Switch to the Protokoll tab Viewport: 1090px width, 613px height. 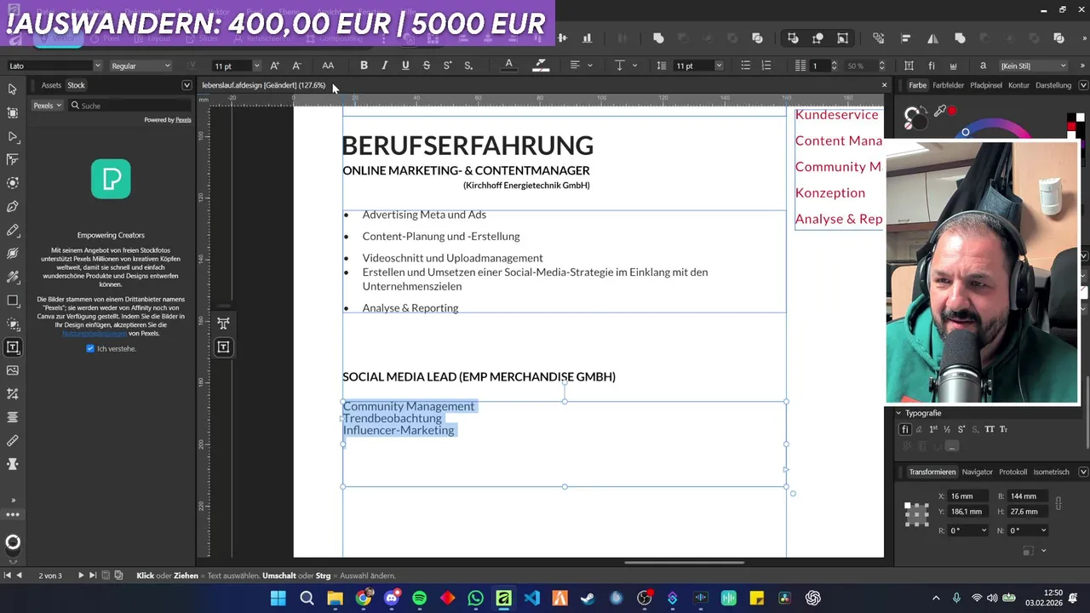(x=1013, y=472)
